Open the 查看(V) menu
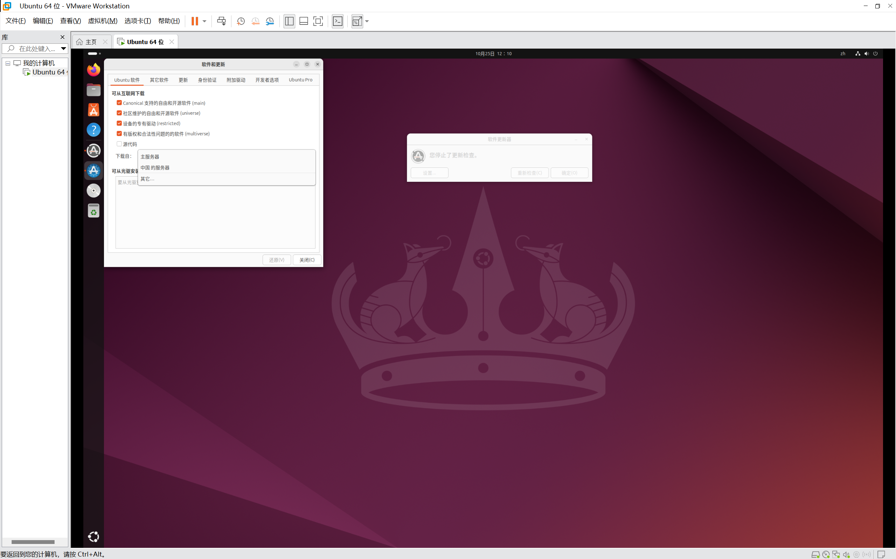The height and width of the screenshot is (559, 896). 70,21
